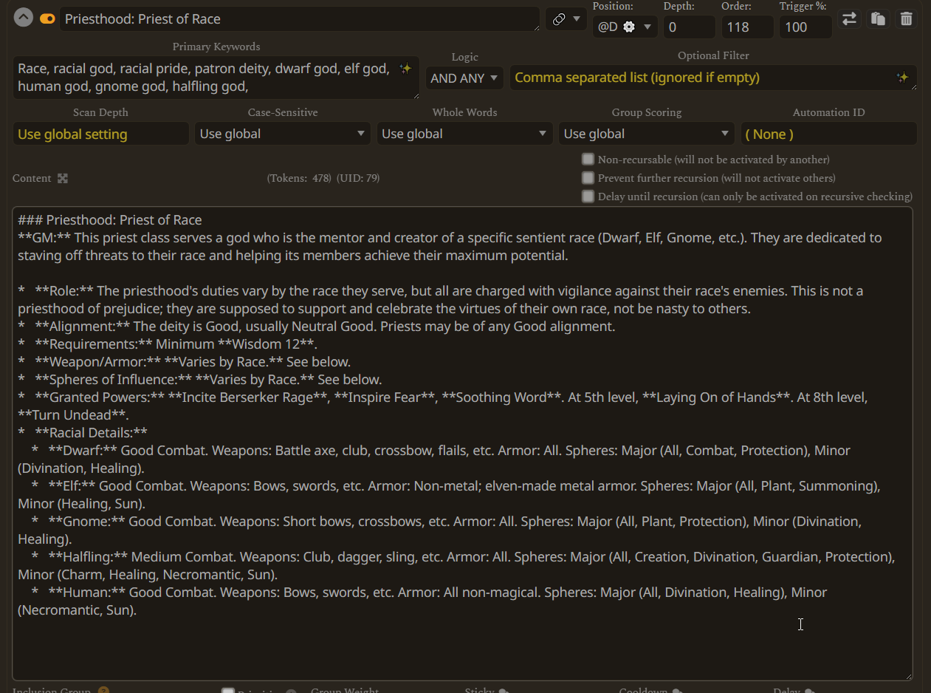Click the entry title field 'Priesthood: Priest of Race'
Image resolution: width=931 pixels, height=693 pixels.
point(300,19)
